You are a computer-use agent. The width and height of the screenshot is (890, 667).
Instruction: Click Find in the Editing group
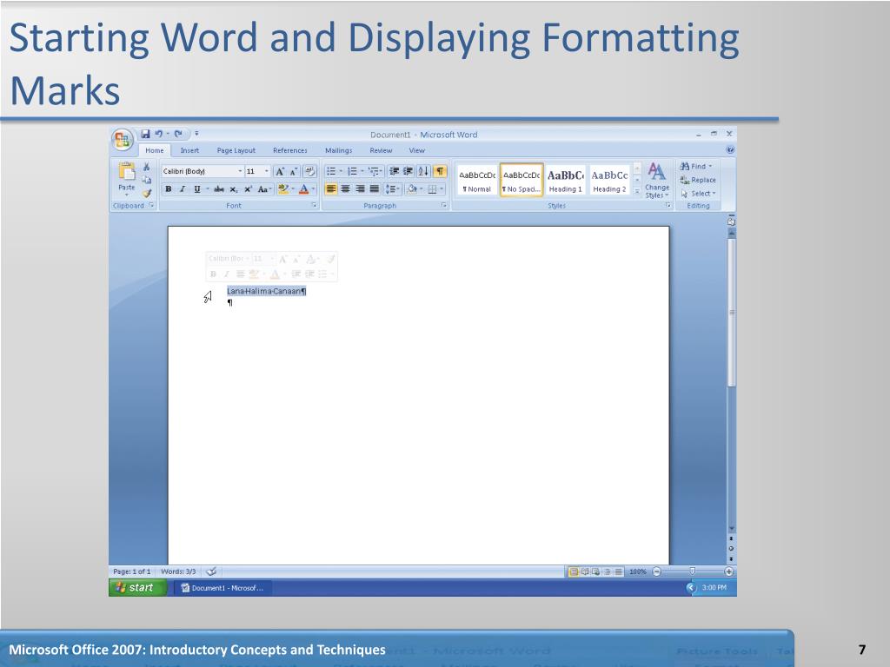coord(696,166)
